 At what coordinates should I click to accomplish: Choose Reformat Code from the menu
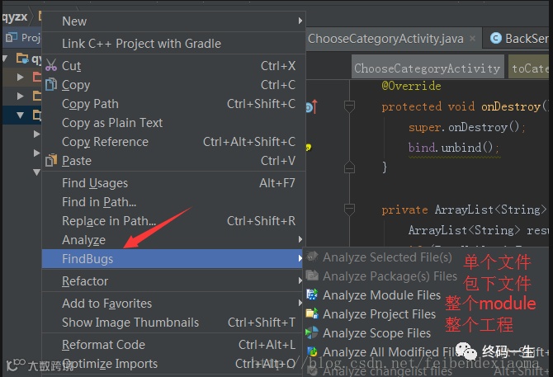pos(103,344)
